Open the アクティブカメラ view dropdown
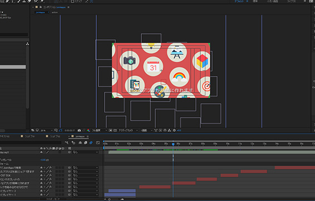315x201 pixels. coord(128,130)
